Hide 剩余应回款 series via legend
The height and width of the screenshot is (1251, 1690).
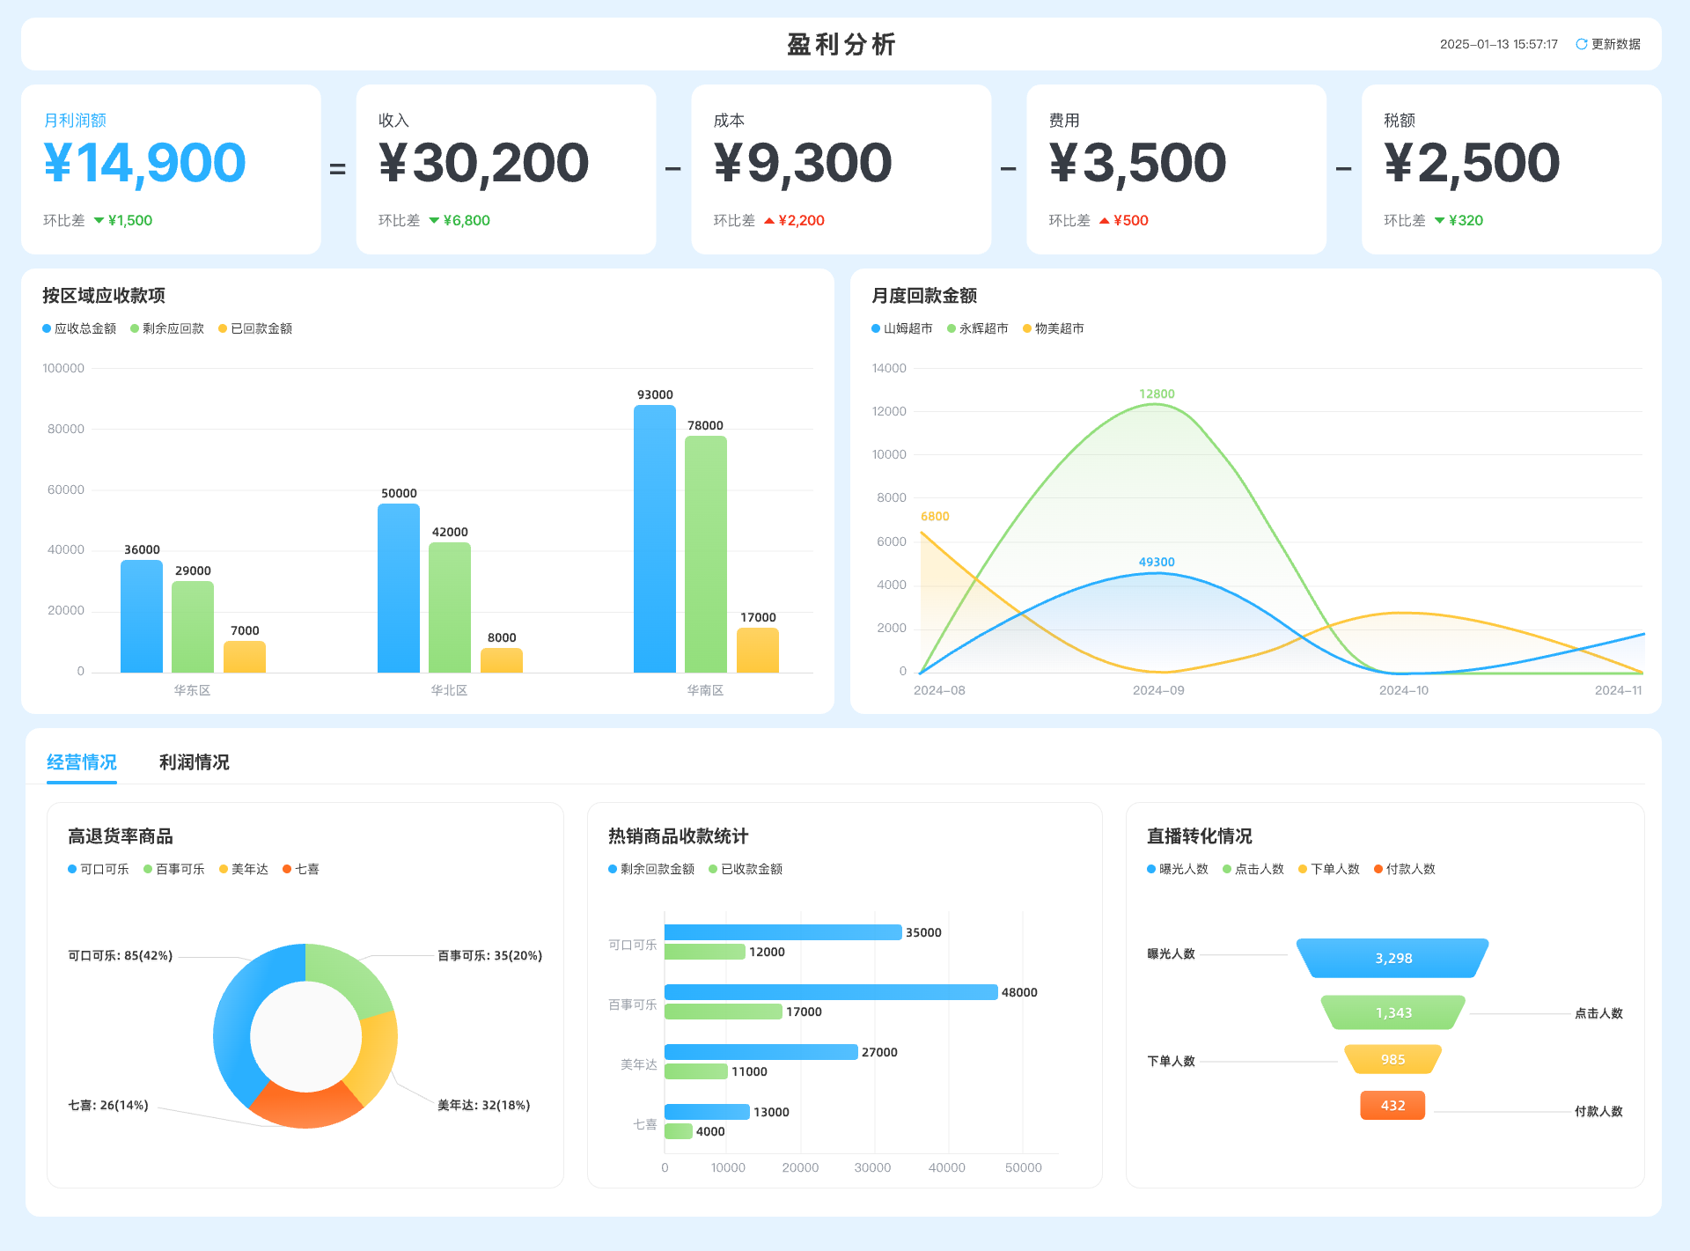click(x=167, y=328)
